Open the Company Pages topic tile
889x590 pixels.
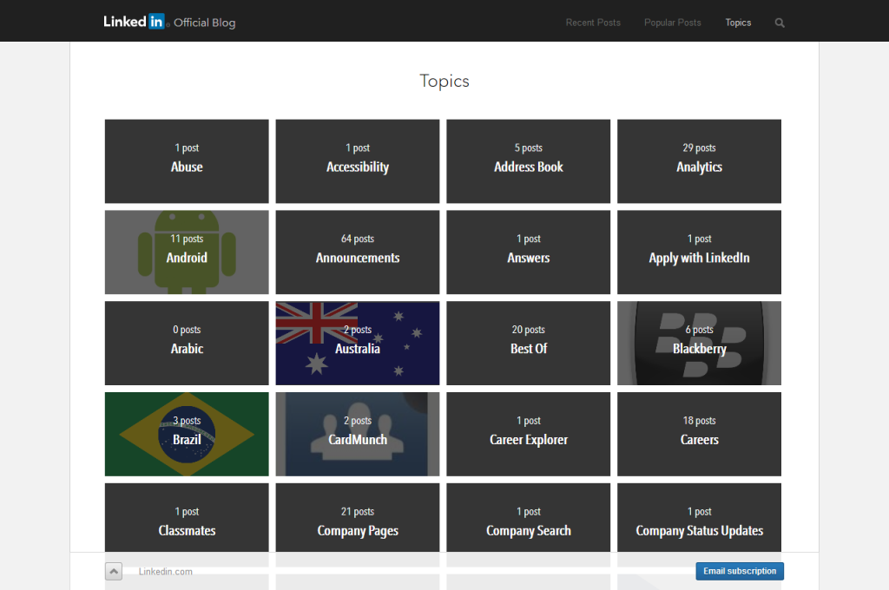[357, 517]
